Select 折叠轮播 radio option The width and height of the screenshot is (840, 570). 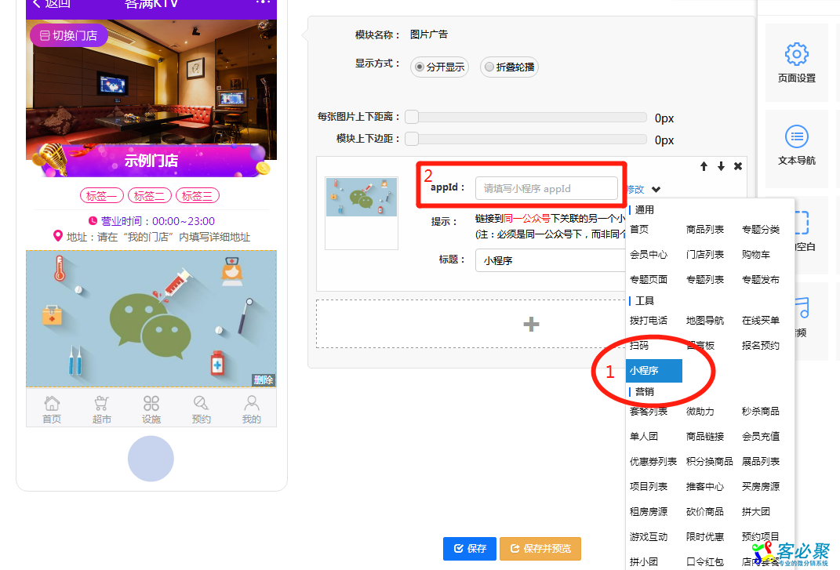[x=489, y=67]
